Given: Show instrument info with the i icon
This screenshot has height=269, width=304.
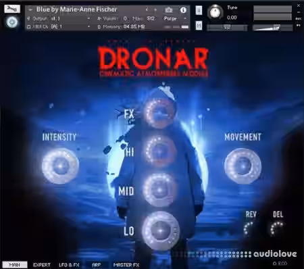Looking at the screenshot, I should click(x=183, y=10).
